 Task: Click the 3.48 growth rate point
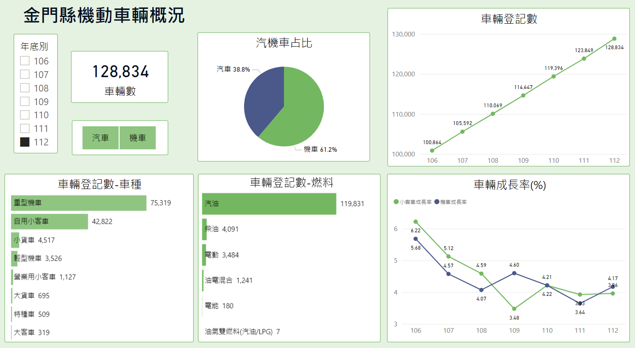point(514,309)
